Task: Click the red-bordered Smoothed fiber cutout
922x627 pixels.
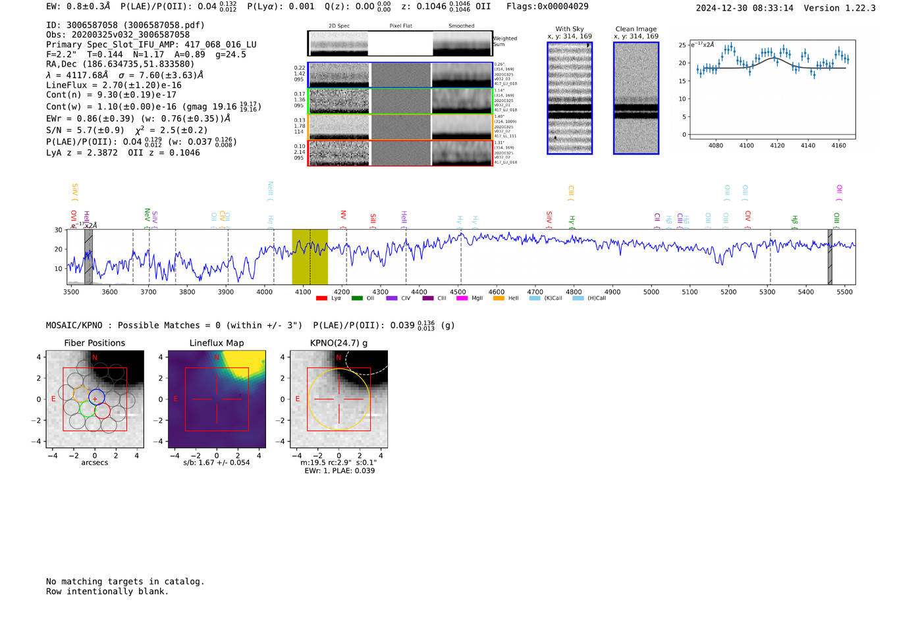Action: coord(462,153)
